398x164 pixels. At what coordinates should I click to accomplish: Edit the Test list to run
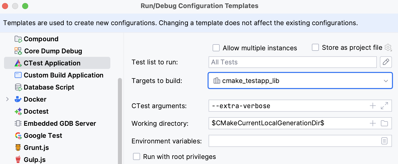(386, 62)
